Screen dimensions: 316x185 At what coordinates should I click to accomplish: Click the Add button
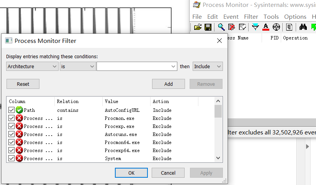tap(169, 84)
